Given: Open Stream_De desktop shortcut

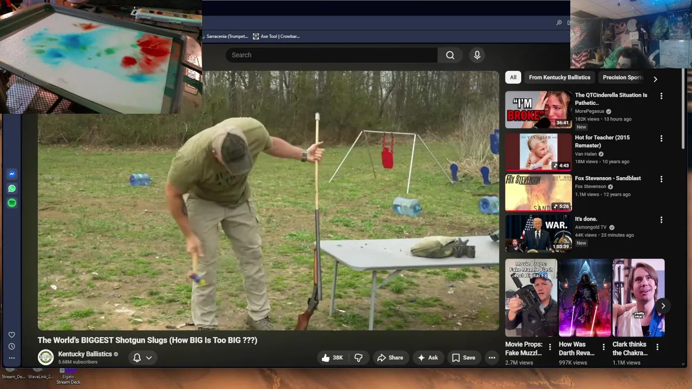Looking at the screenshot, I should 13,374.
